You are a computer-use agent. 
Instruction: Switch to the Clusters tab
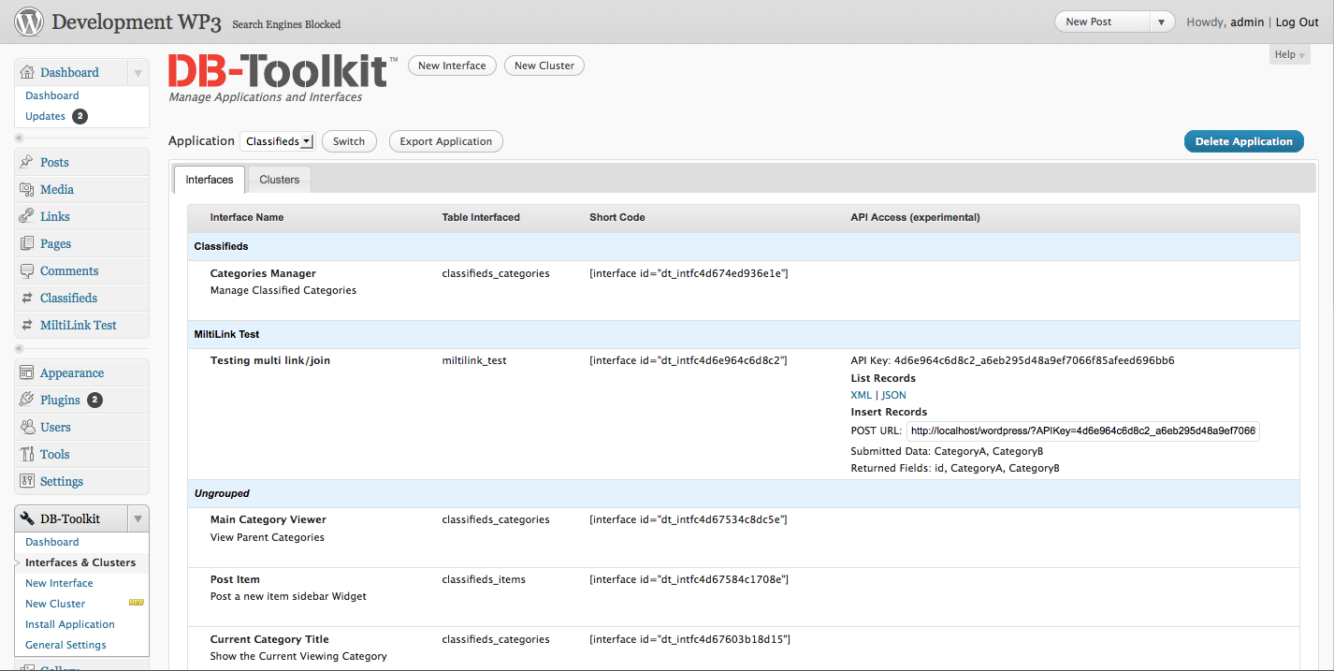click(280, 180)
